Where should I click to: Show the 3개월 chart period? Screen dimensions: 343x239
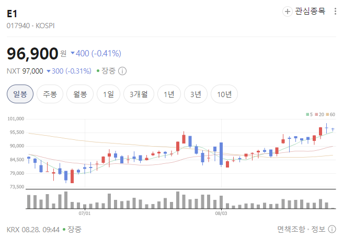pos(139,94)
